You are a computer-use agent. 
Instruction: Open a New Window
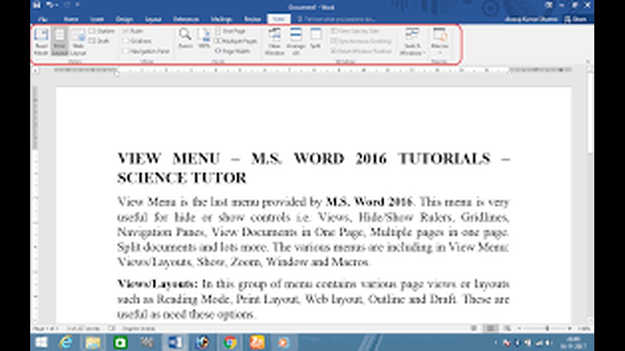(274, 41)
